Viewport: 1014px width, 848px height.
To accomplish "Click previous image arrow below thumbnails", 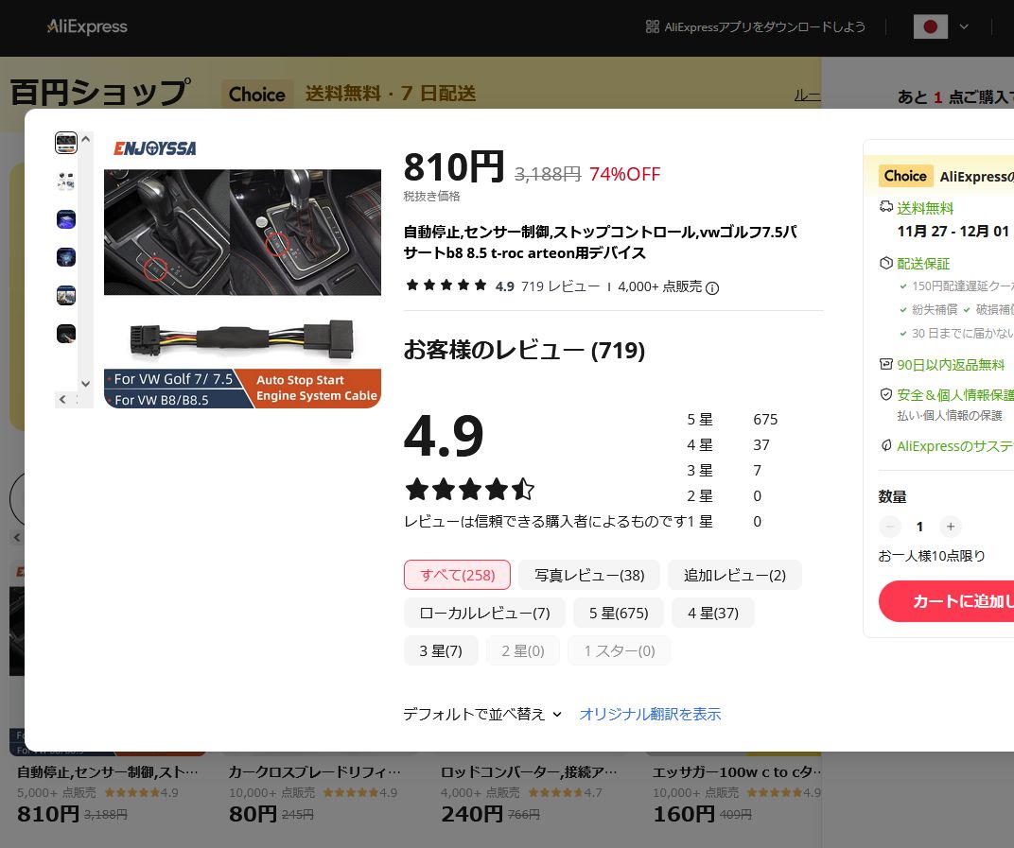I will click(62, 400).
